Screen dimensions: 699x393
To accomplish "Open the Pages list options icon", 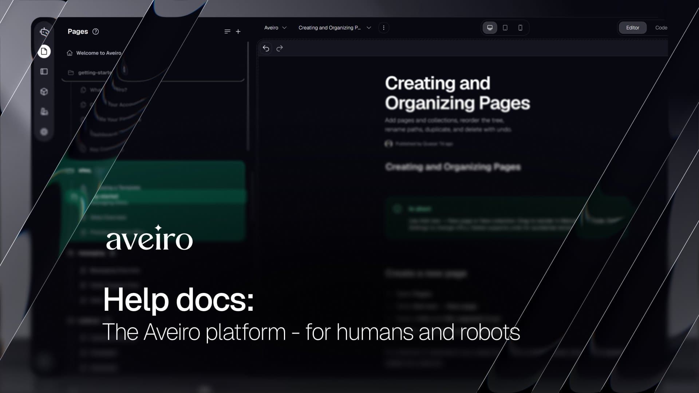I will [228, 32].
